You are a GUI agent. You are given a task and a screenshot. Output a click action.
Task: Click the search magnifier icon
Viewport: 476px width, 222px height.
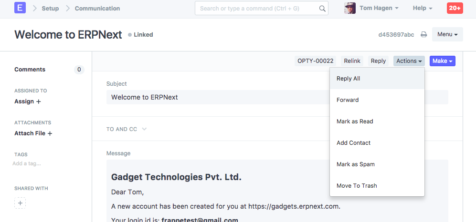(322, 9)
